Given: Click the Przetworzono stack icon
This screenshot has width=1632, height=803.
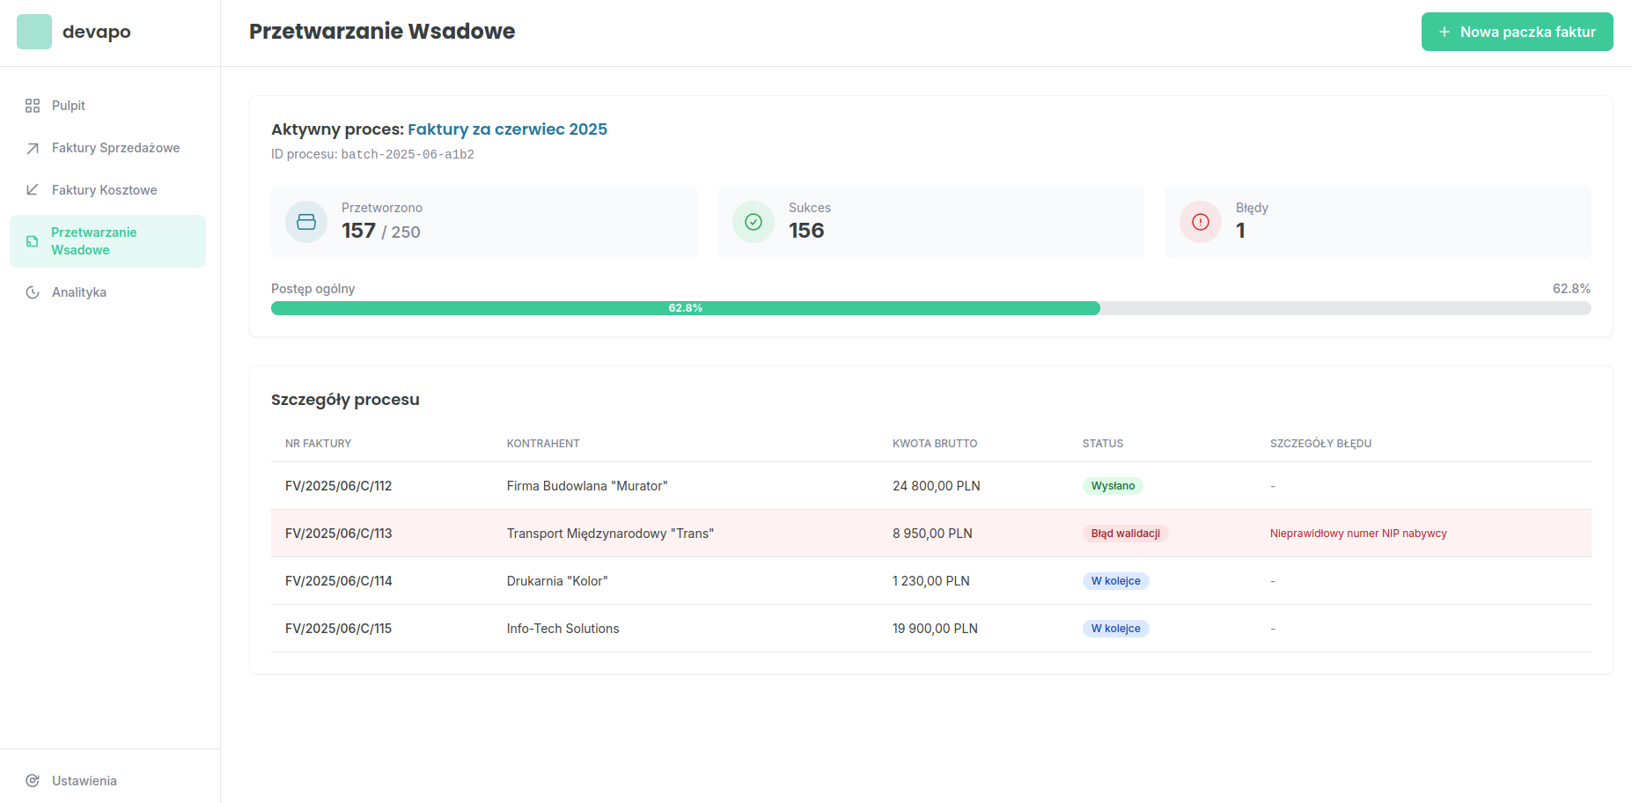Looking at the screenshot, I should (x=306, y=222).
